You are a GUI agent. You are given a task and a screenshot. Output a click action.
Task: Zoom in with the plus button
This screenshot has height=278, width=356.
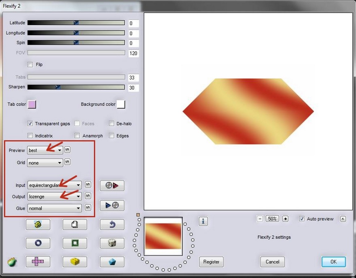(285, 219)
